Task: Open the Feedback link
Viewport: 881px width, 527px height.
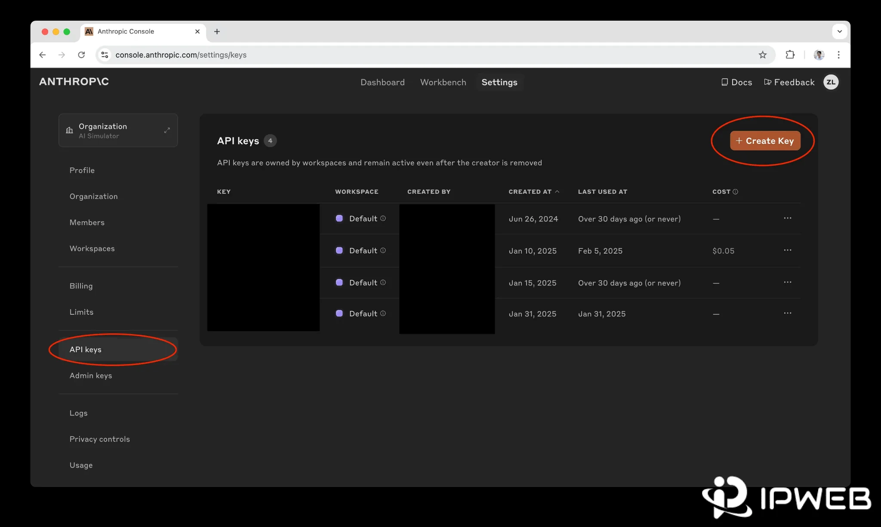Action: click(x=789, y=82)
